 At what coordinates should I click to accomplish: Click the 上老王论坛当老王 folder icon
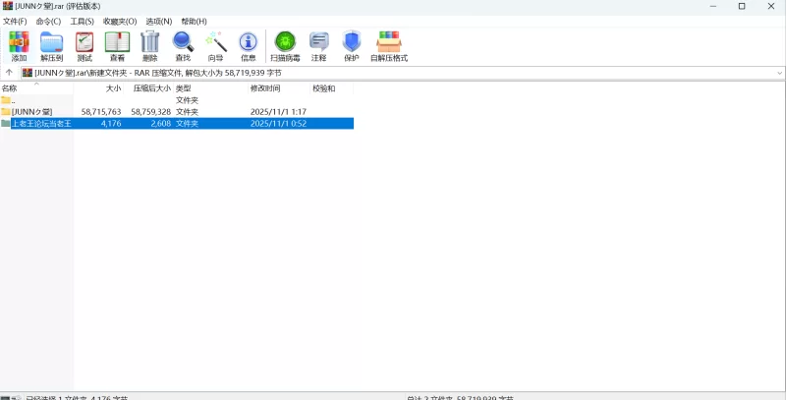pyautogui.click(x=6, y=123)
